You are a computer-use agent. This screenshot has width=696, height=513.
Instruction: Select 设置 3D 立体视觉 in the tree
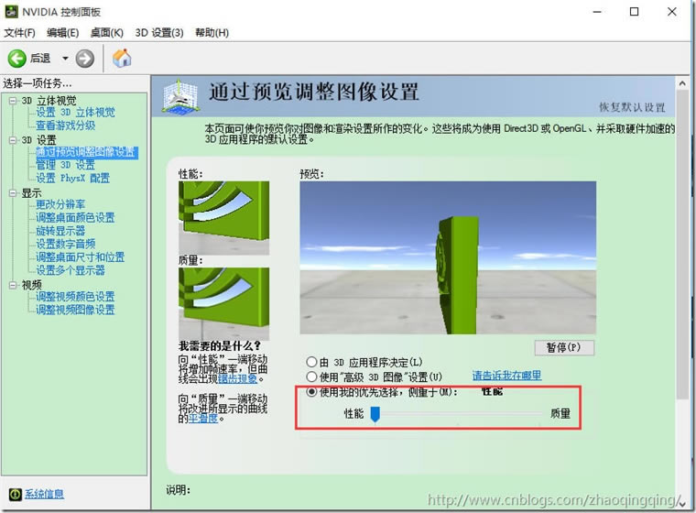pos(75,113)
